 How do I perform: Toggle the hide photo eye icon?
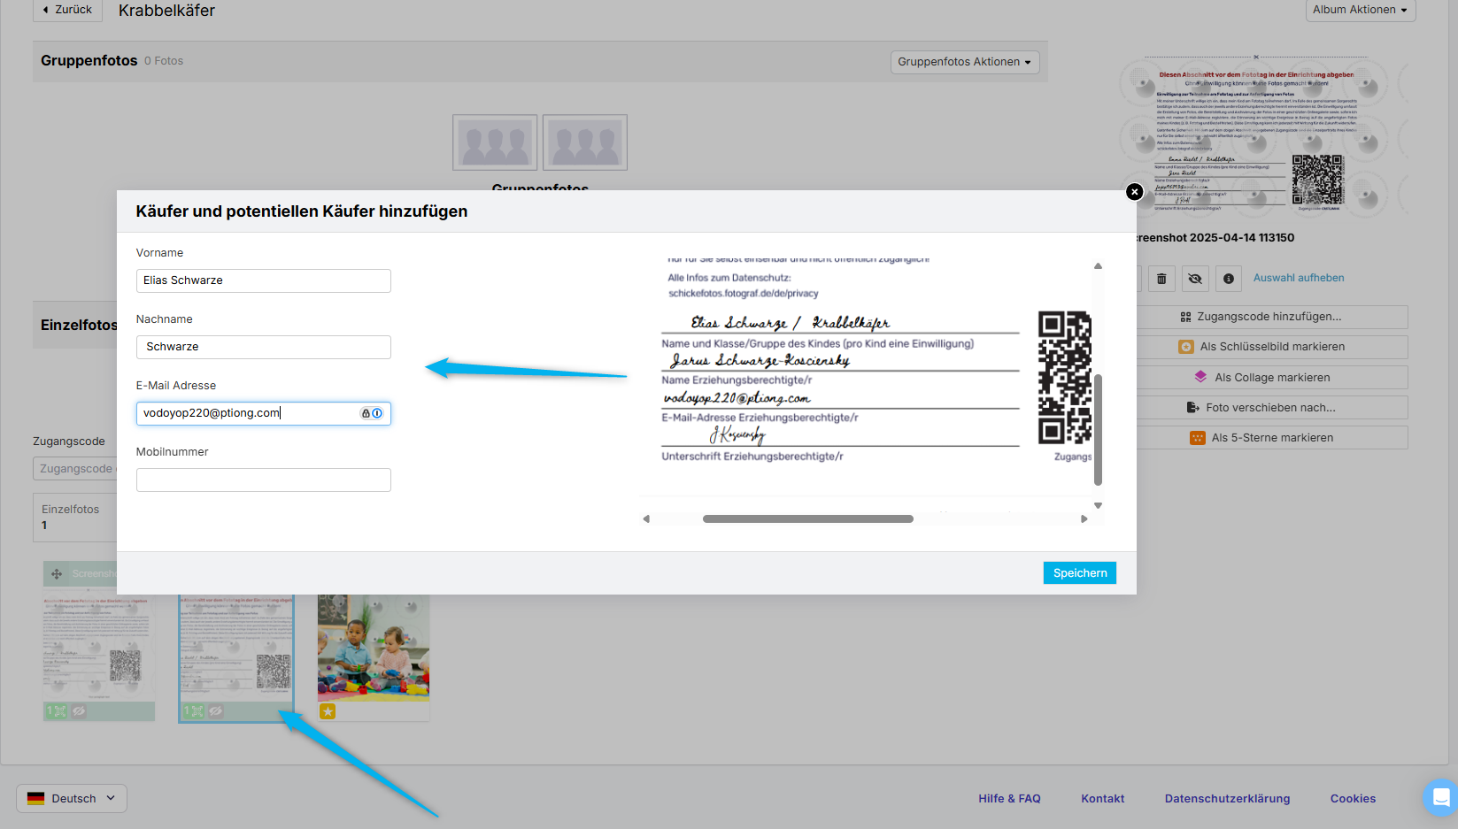[1195, 279]
